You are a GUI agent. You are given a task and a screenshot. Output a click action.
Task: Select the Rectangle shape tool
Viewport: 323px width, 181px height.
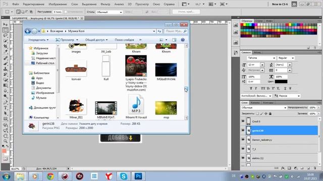point(6,119)
